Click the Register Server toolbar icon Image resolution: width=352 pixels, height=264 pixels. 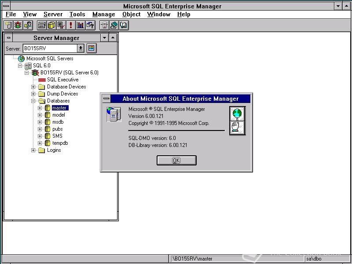8,25
